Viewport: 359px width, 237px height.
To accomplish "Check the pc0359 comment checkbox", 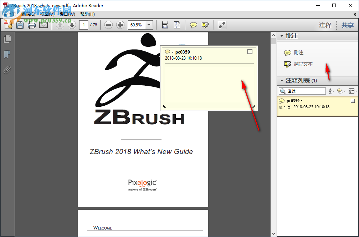I will click(353, 101).
